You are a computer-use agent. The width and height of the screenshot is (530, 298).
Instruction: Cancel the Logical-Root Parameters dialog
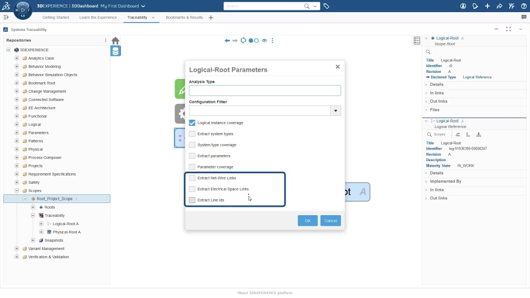pyautogui.click(x=331, y=221)
